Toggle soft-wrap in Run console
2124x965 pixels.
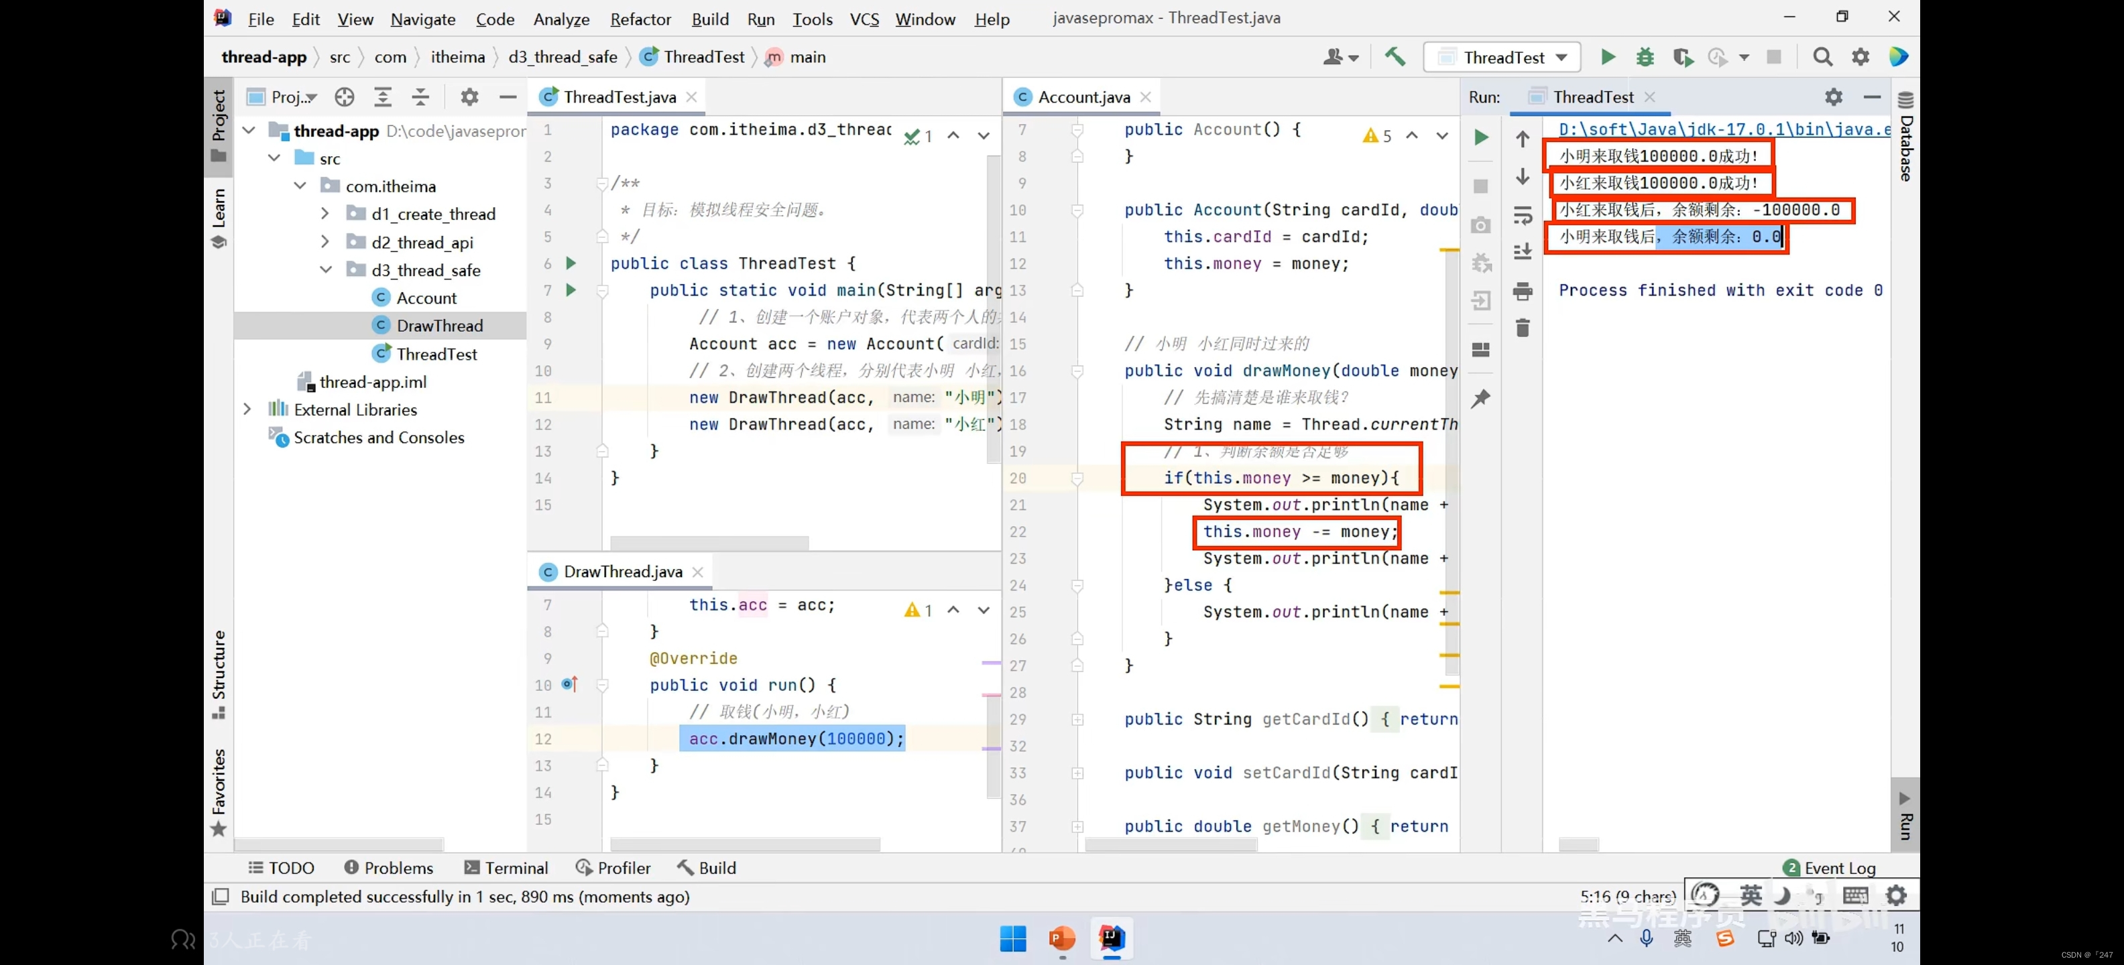click(x=1523, y=215)
